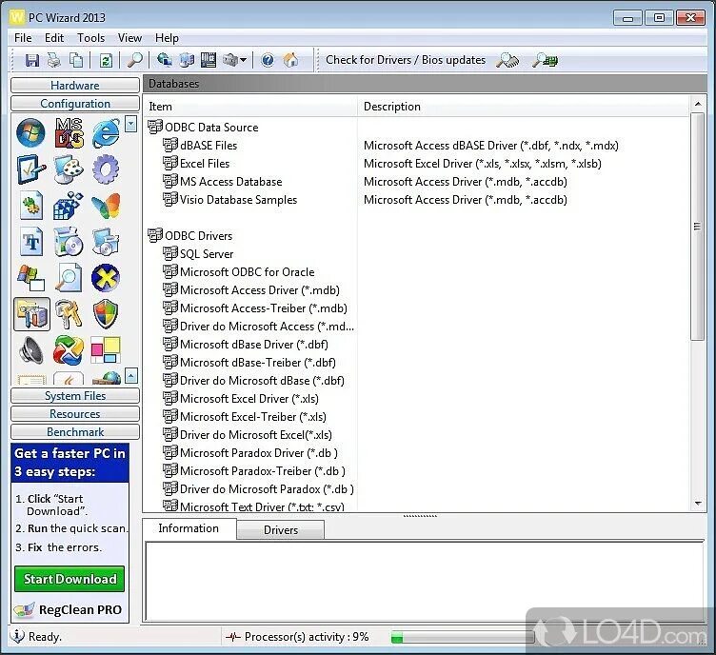Click the Bios update search chip icon
Image resolution: width=716 pixels, height=655 pixels.
point(546,60)
